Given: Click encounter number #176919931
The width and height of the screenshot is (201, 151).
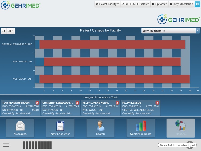Looking at the screenshot, I should pos(152,106).
